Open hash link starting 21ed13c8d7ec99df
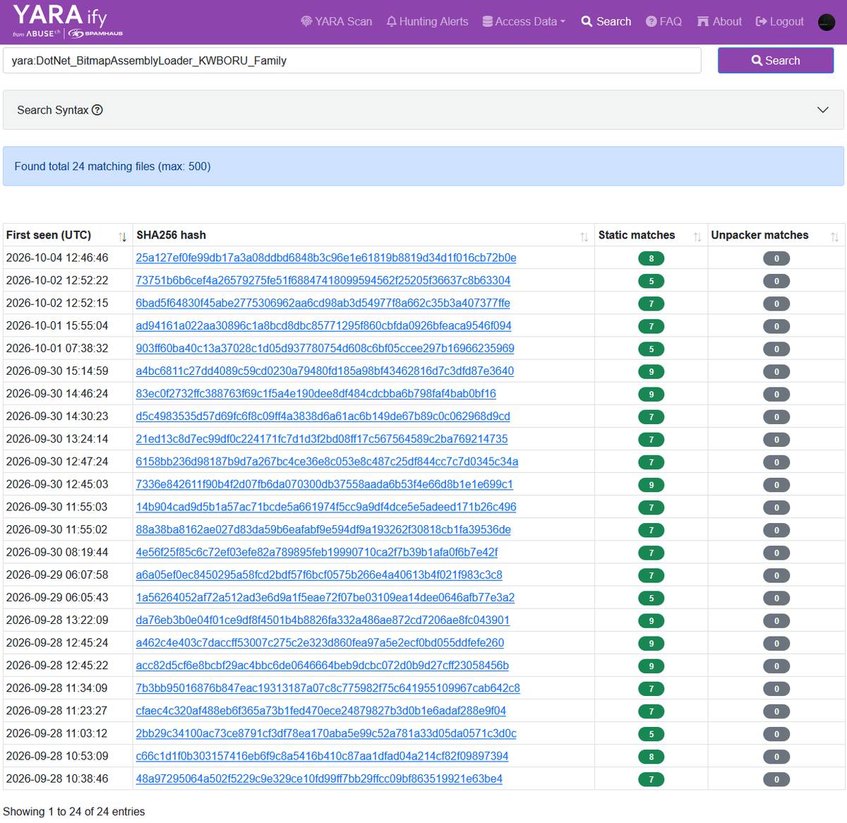Image resolution: width=847 pixels, height=823 pixels. [322, 438]
